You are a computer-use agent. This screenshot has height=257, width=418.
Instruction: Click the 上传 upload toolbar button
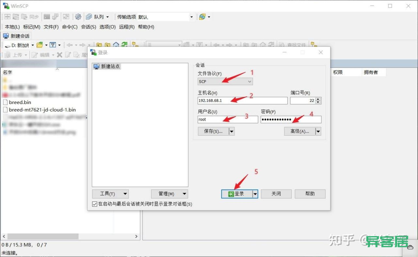14,55
